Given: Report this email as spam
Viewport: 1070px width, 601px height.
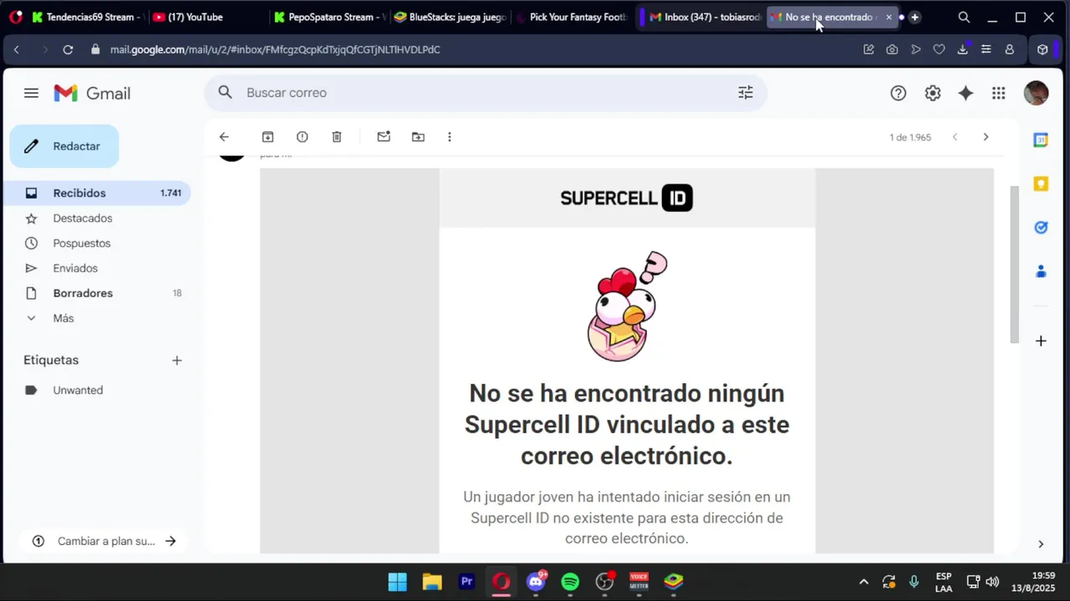Looking at the screenshot, I should (x=302, y=137).
